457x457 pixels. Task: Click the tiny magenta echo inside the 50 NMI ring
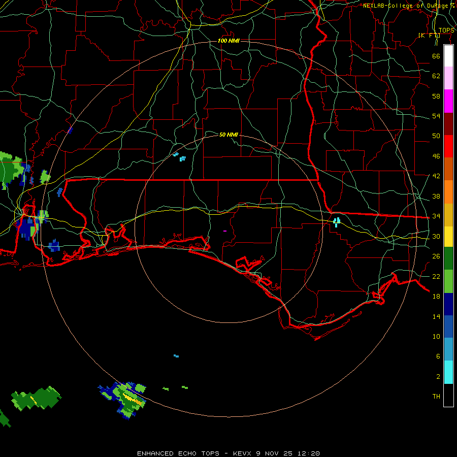[225, 231]
